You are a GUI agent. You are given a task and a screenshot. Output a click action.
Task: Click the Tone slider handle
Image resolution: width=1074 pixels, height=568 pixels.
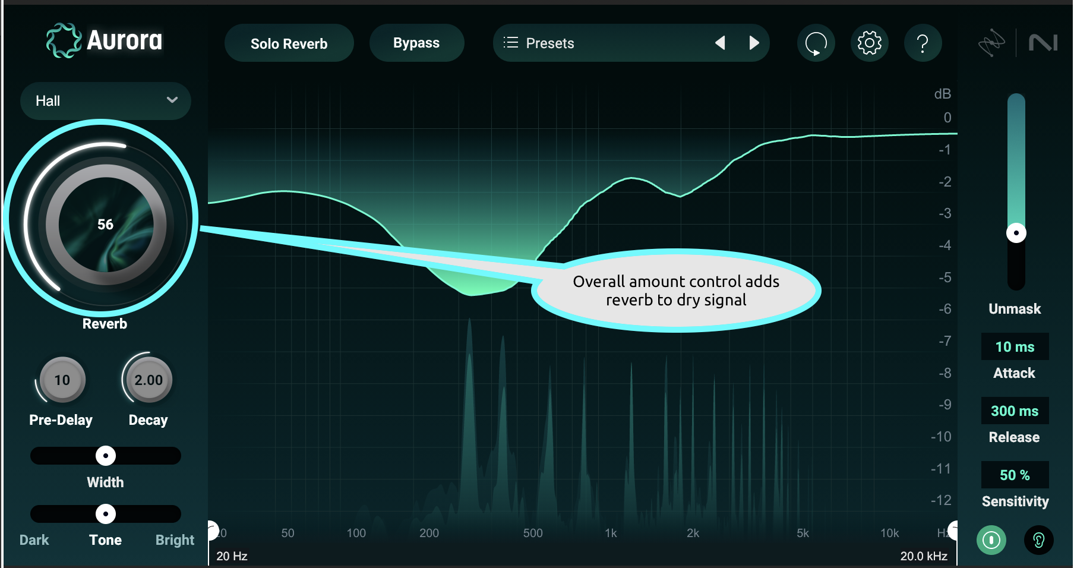click(106, 514)
